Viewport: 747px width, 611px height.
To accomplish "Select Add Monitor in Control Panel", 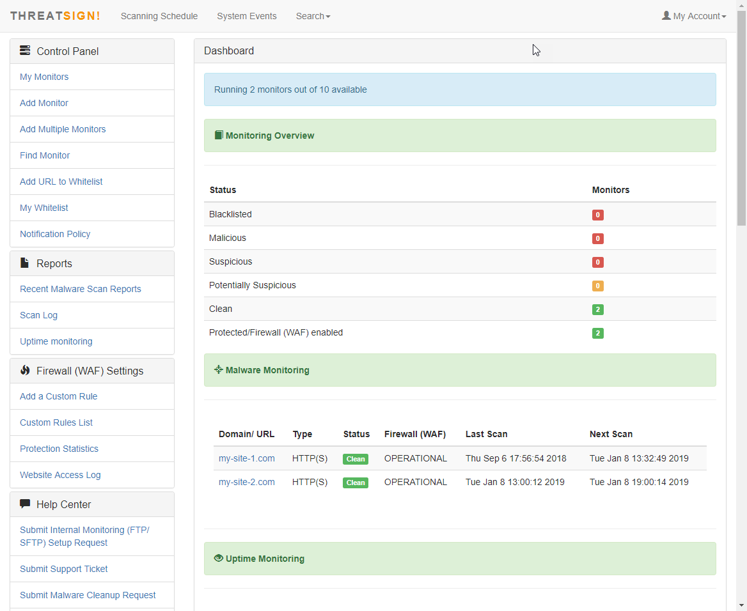I will coord(44,103).
